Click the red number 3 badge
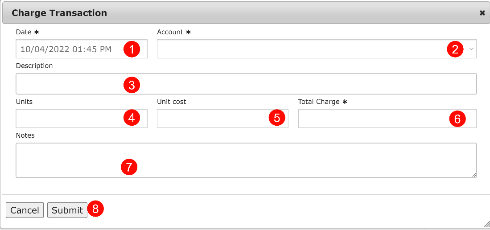This screenshot has width=490, height=230. pos(132,85)
